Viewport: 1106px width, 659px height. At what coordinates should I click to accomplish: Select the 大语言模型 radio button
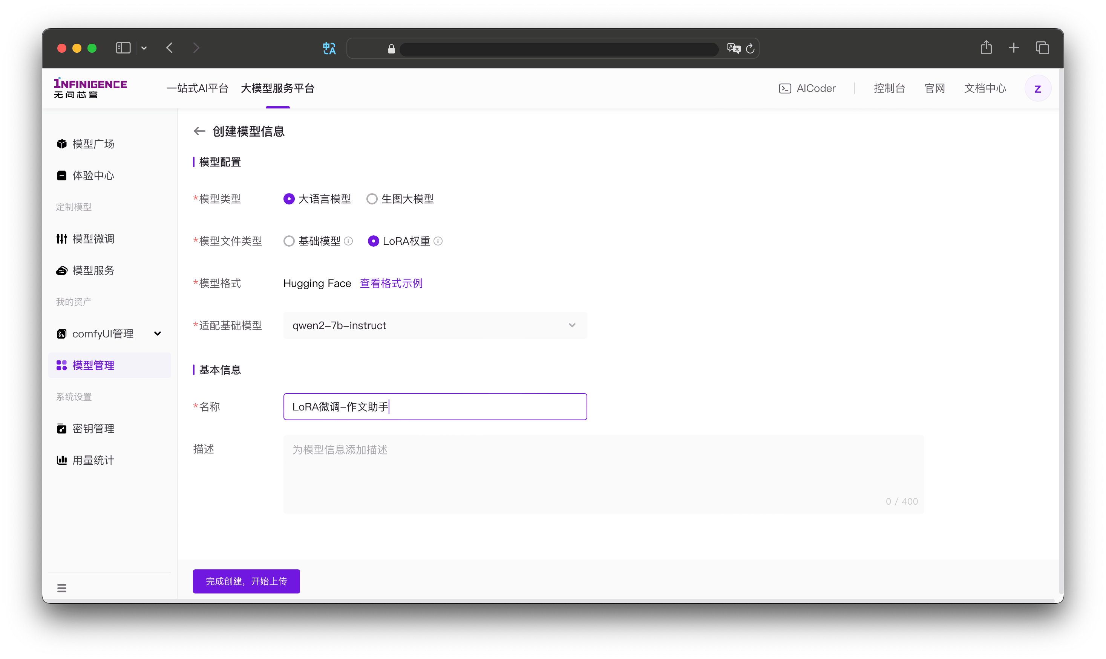pos(289,199)
